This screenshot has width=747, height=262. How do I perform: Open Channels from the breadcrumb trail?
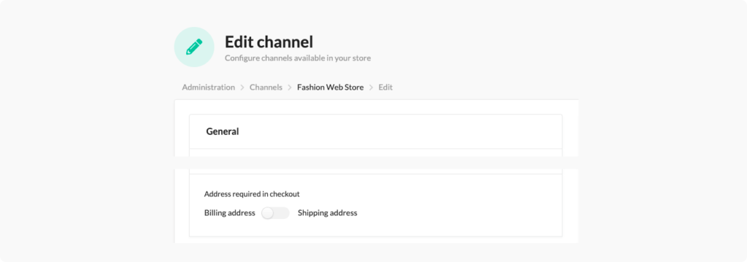pyautogui.click(x=266, y=87)
